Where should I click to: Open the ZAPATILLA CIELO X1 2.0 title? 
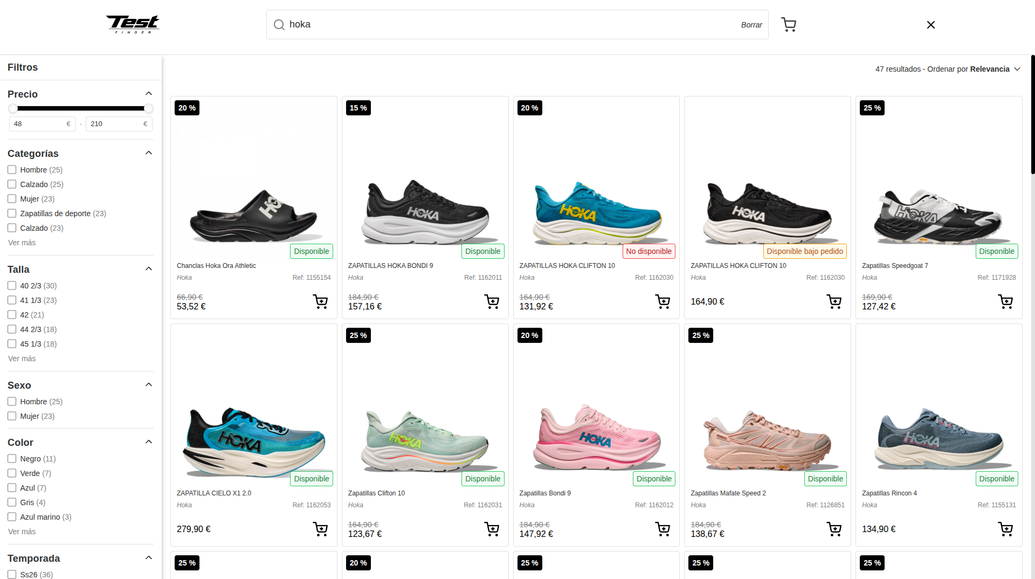214,493
